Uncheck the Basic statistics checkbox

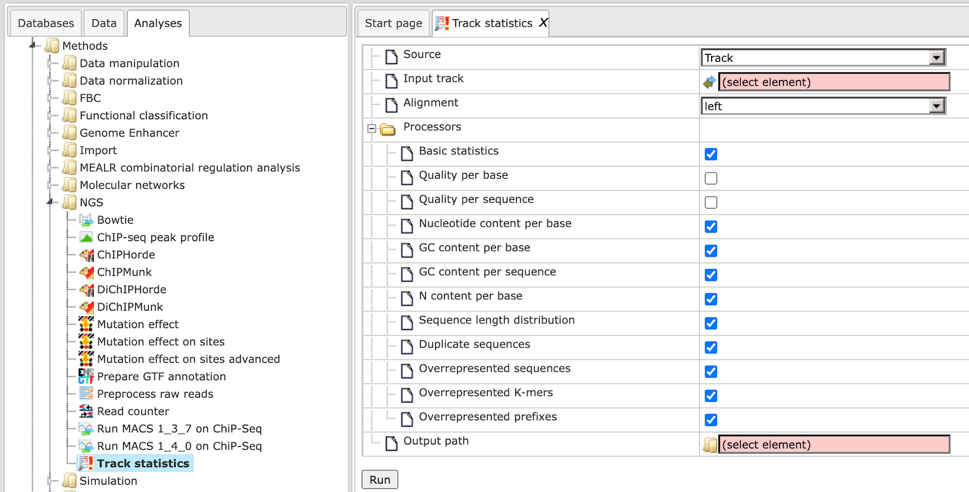click(711, 154)
